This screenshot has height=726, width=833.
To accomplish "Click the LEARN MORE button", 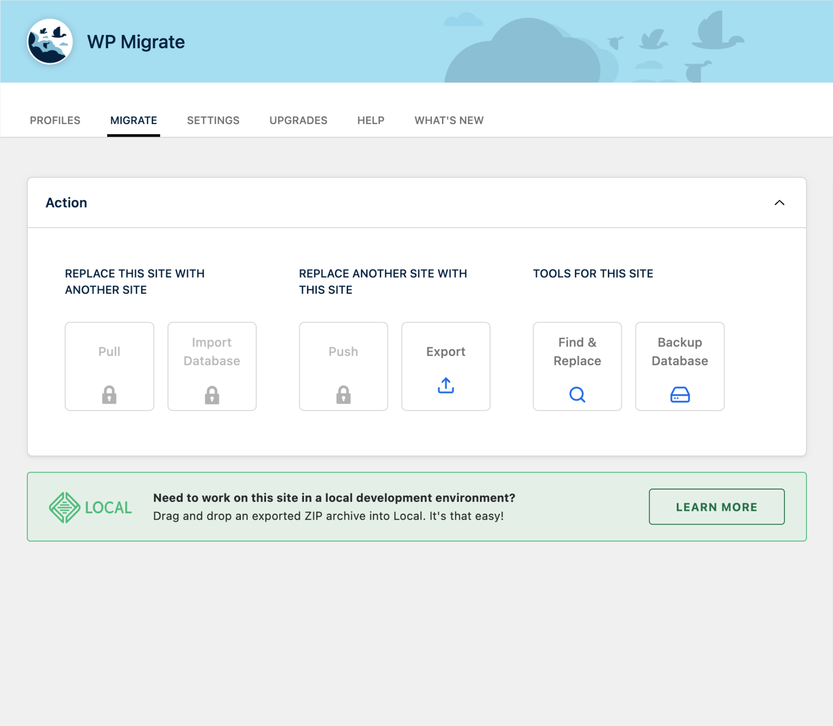I will tap(716, 507).
